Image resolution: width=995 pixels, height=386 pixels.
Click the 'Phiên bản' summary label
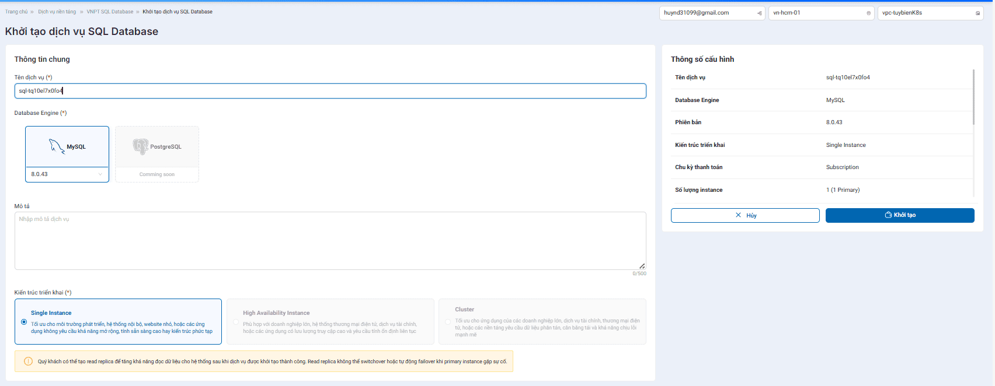coord(688,122)
